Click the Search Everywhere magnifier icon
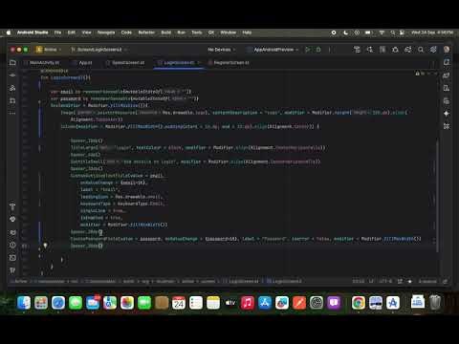 click(421, 50)
